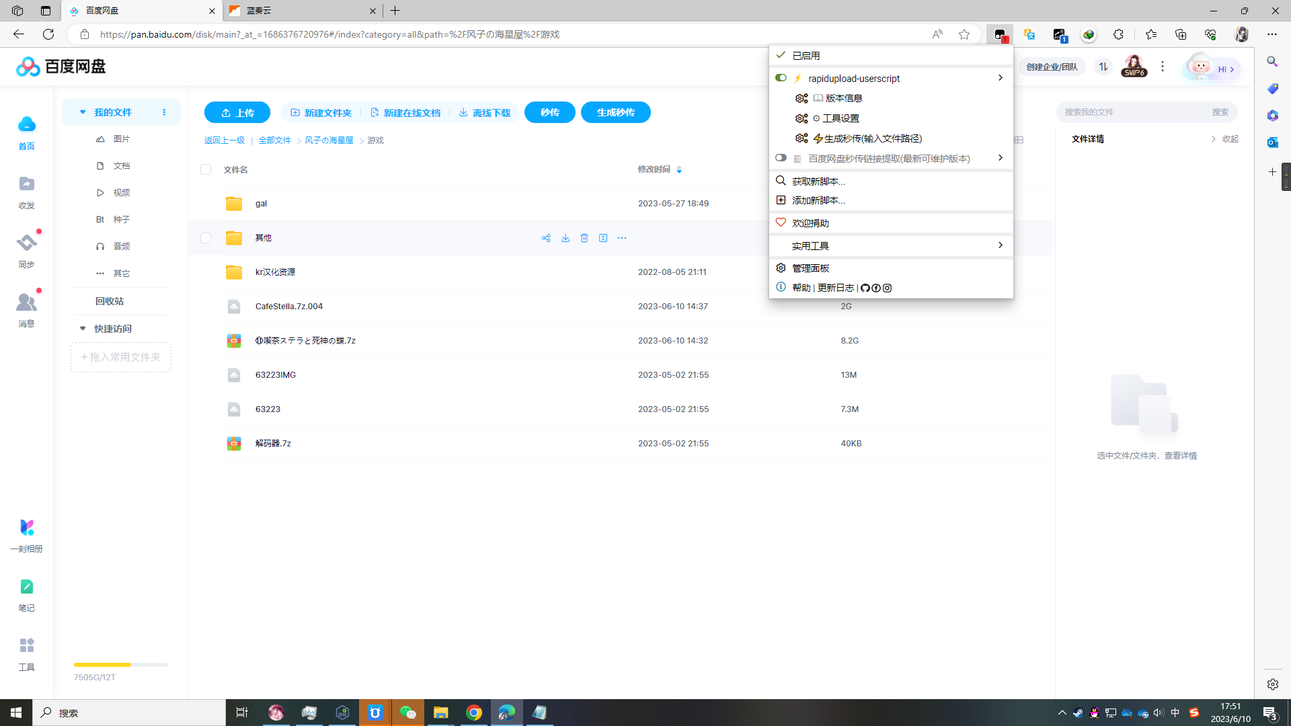The height and width of the screenshot is (726, 1291).
Task: Click 全部文件 breadcrumb link
Action: click(x=274, y=140)
